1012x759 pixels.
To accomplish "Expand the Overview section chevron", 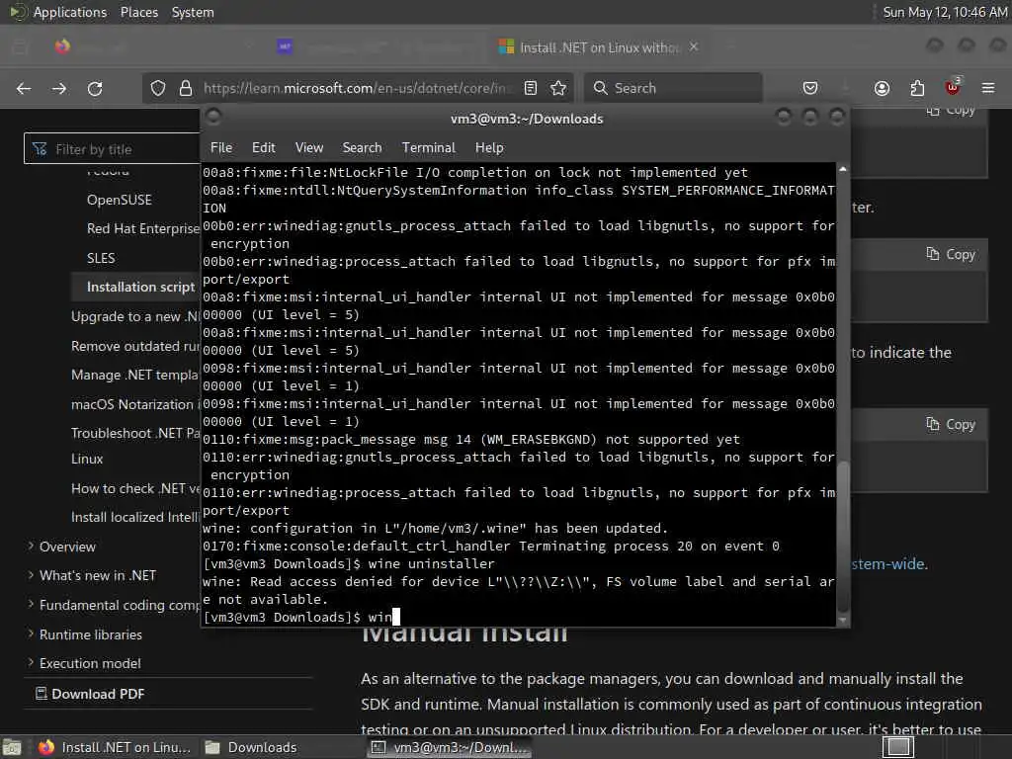I will (x=31, y=546).
